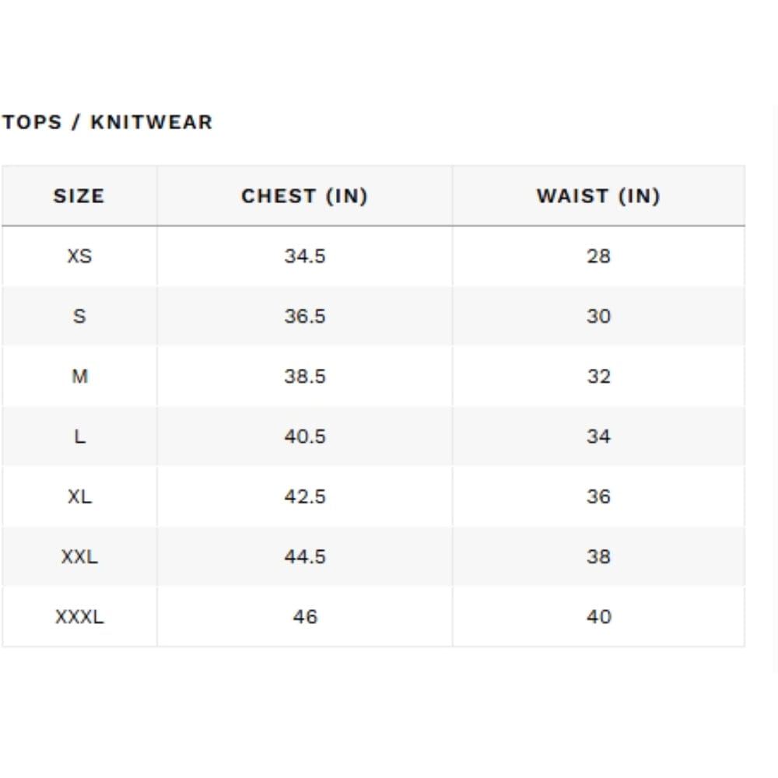Select the SIZE column header
Viewport: 778px width, 778px height.
(79, 196)
